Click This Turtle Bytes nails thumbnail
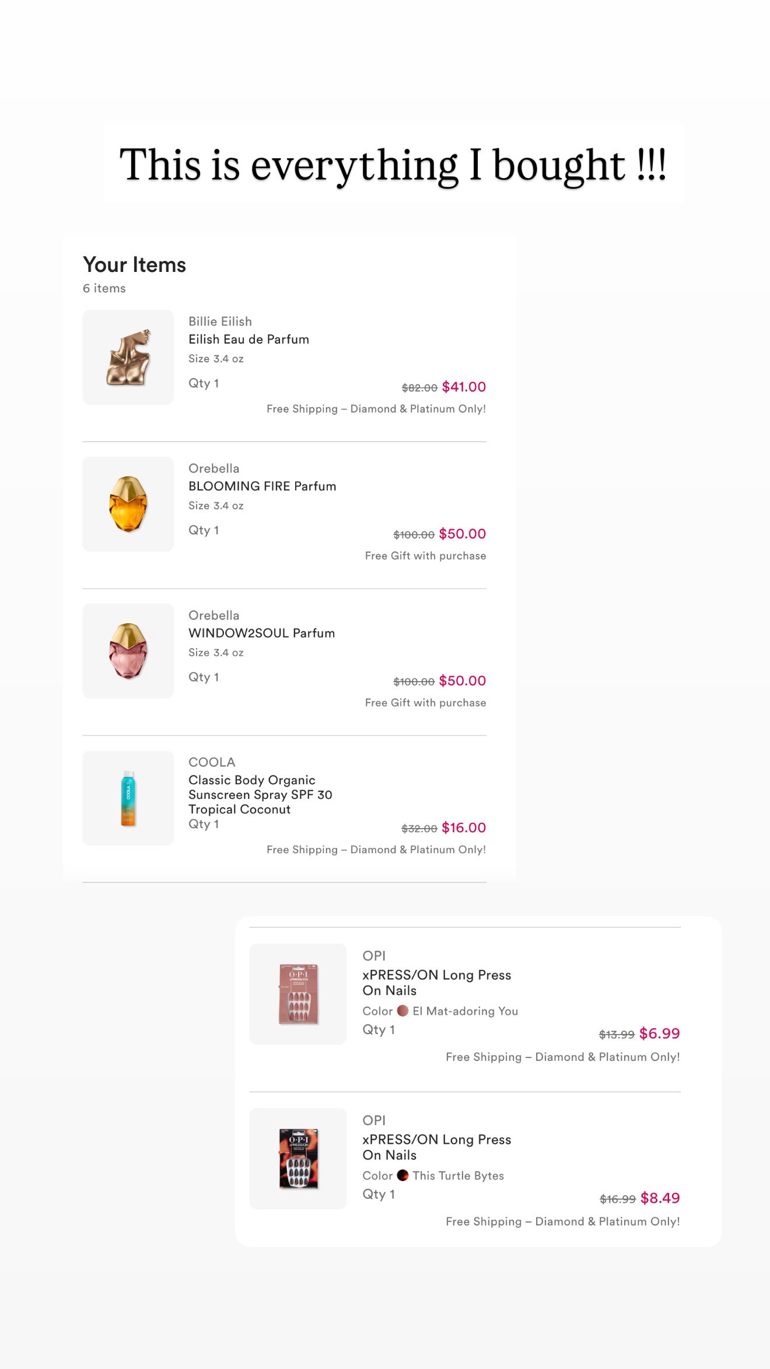The image size is (770, 1369). (x=298, y=1158)
